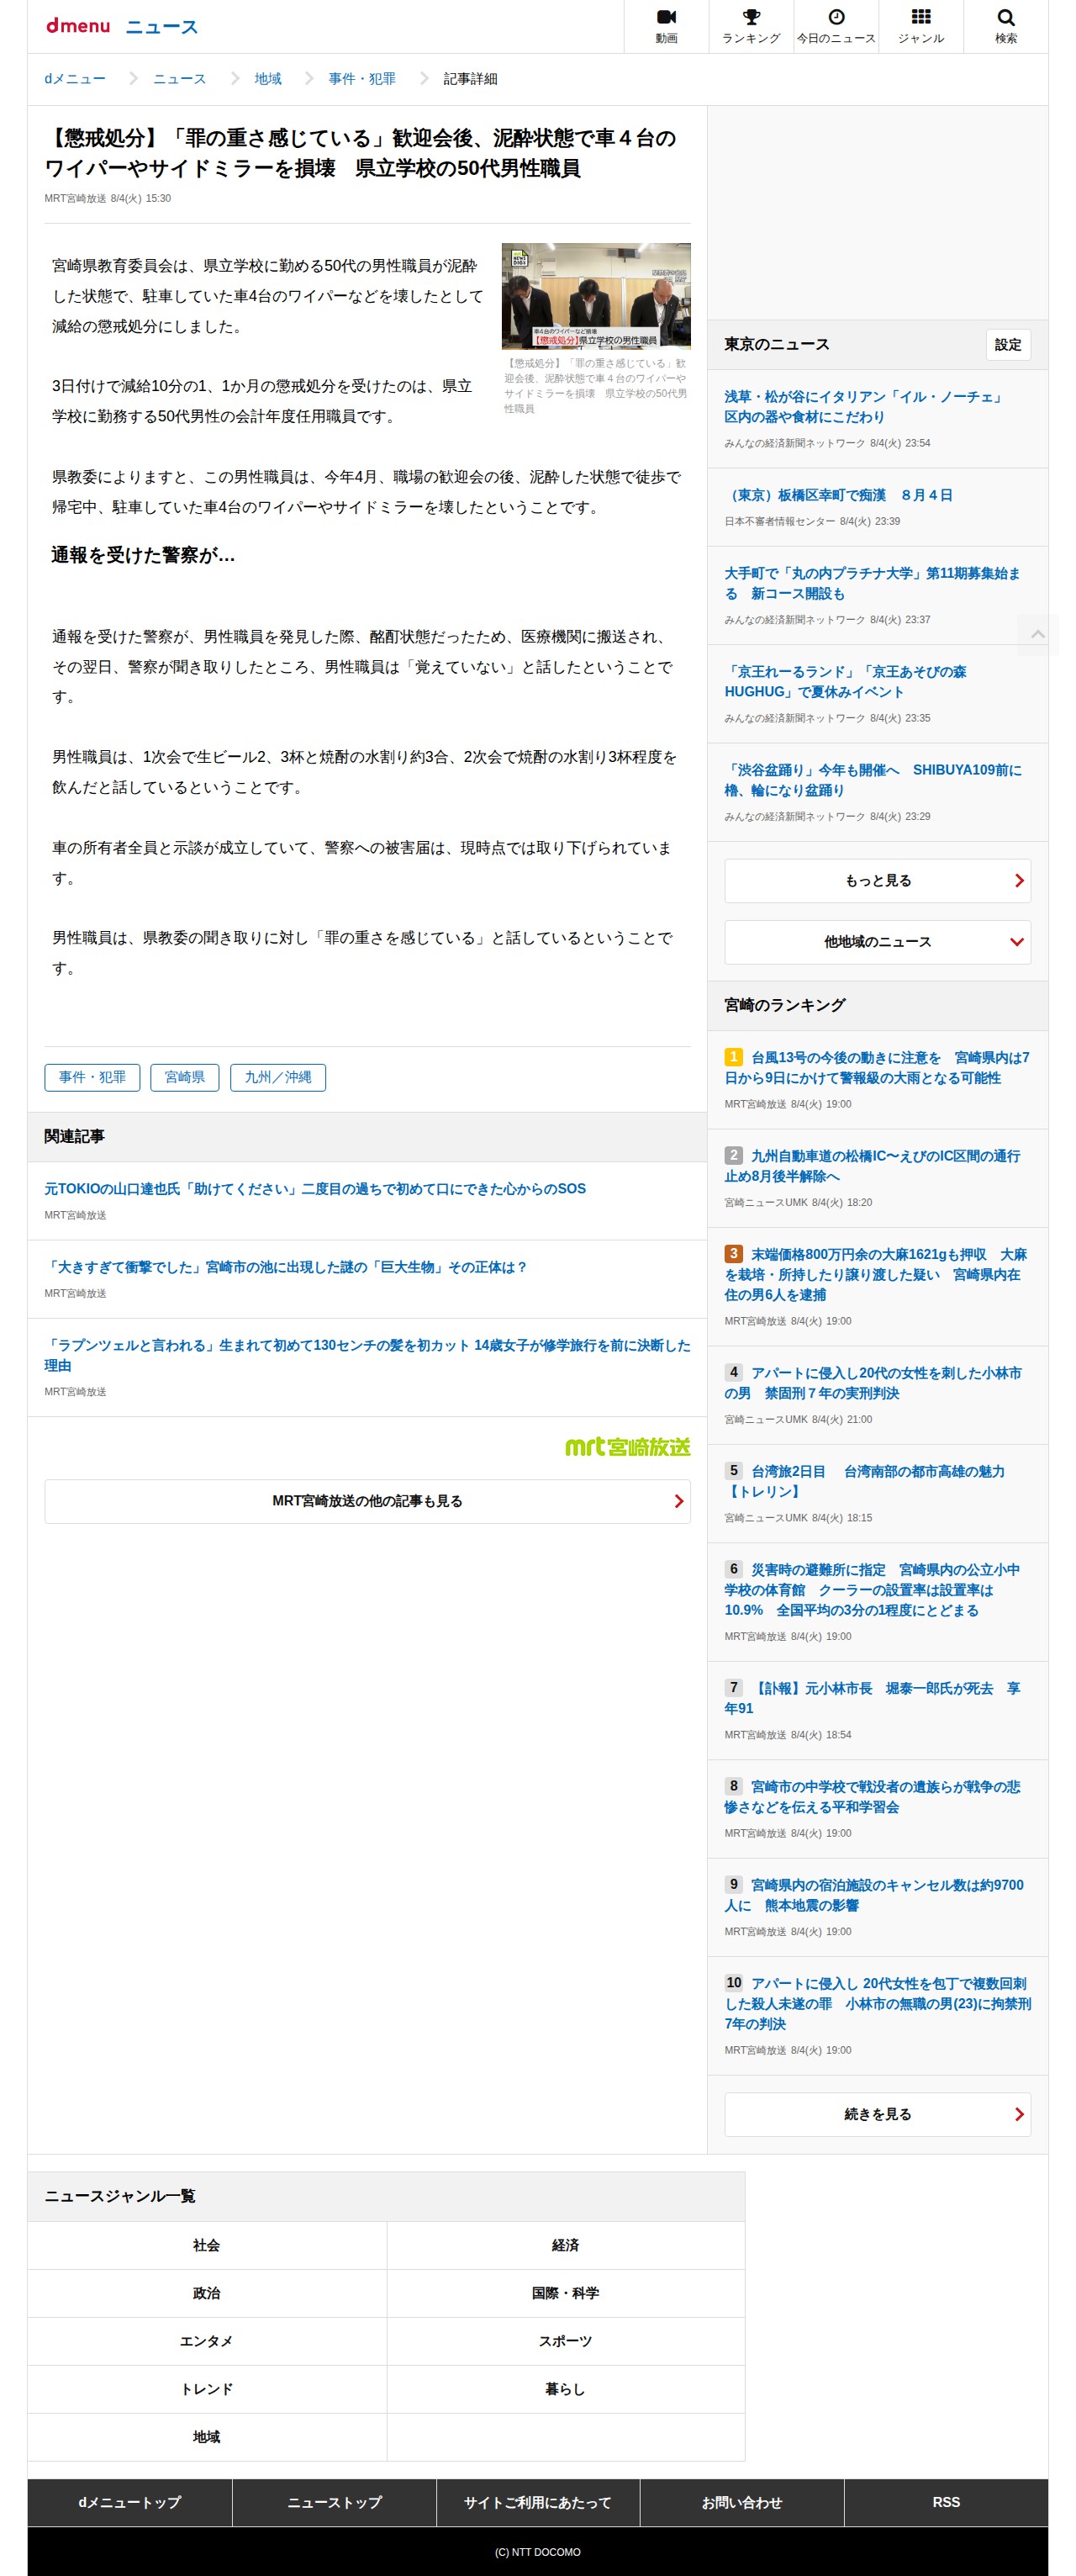This screenshot has width=1076, height=2576.
Task: Open the article photo thumbnail
Action: pyautogui.click(x=596, y=296)
